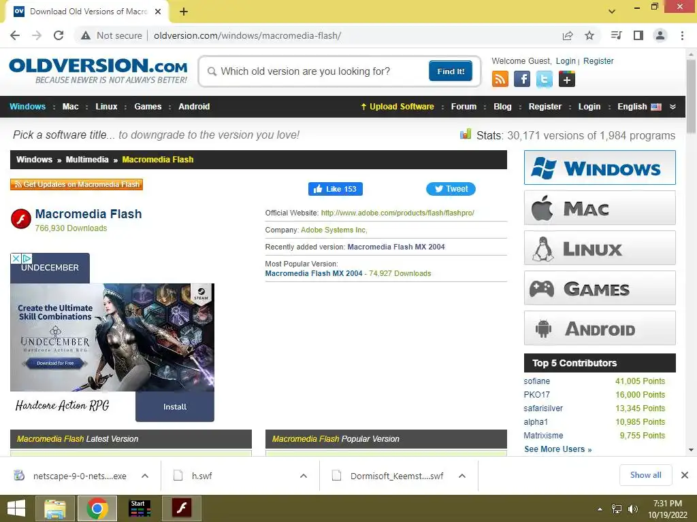Show hidden tray icons arrow
This screenshot has width=697, height=522.
pyautogui.click(x=600, y=509)
